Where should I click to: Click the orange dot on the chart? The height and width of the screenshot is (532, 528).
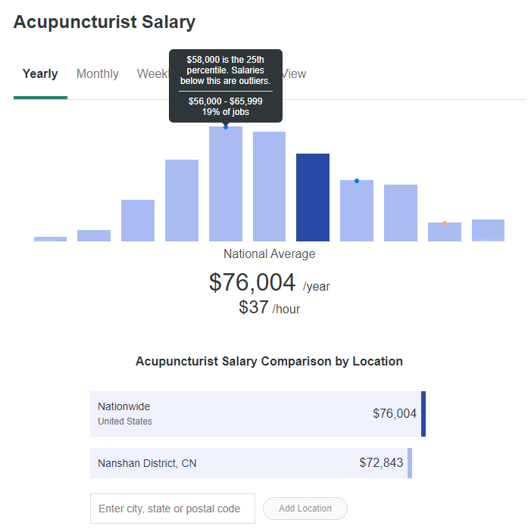click(x=445, y=223)
